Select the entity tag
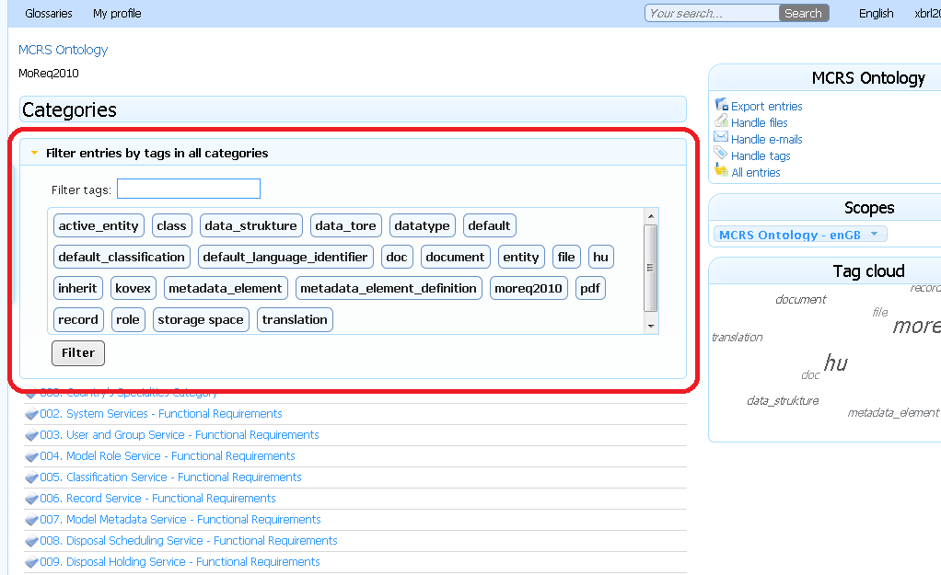The image size is (941, 575). 521,257
